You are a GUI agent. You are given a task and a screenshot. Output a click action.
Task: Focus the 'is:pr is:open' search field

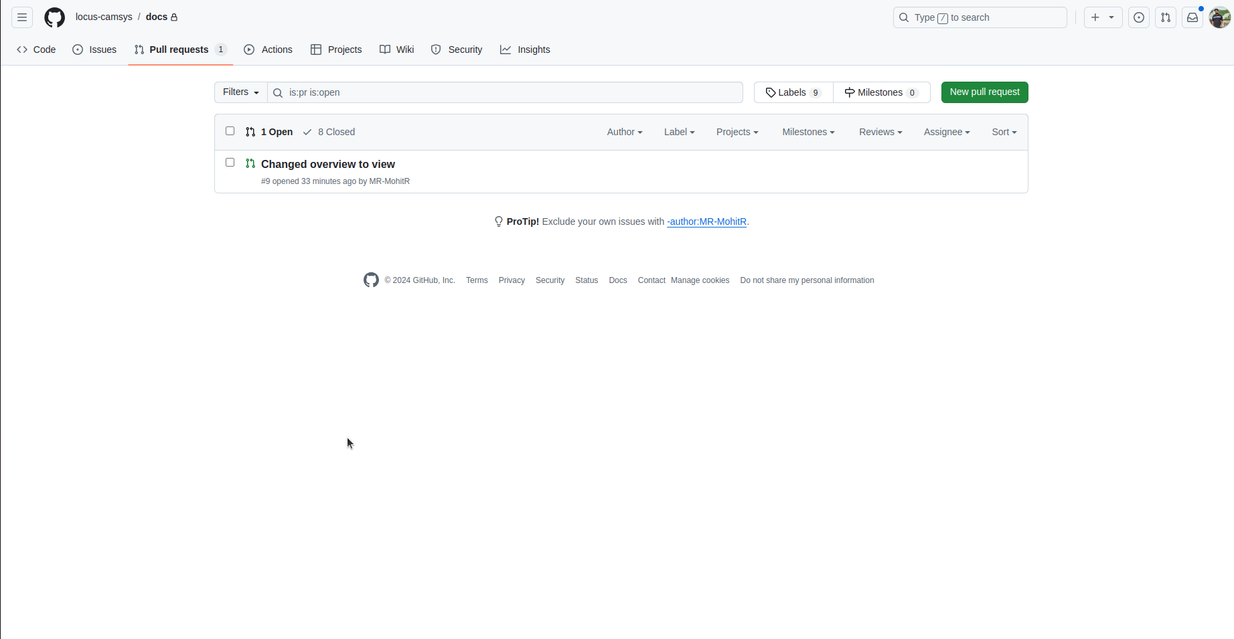(509, 92)
